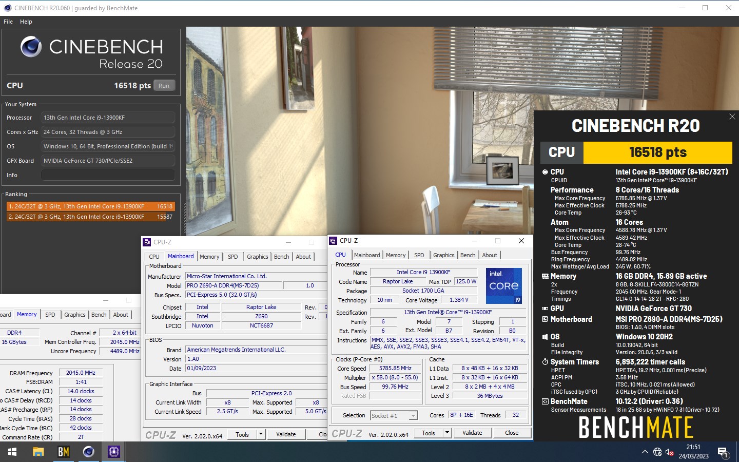
Task: Open the notification center icon
Action: click(x=723, y=452)
